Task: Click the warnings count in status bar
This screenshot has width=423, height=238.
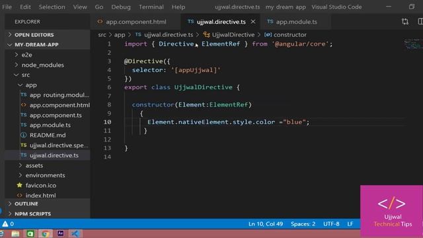Action: [x=8, y=224]
